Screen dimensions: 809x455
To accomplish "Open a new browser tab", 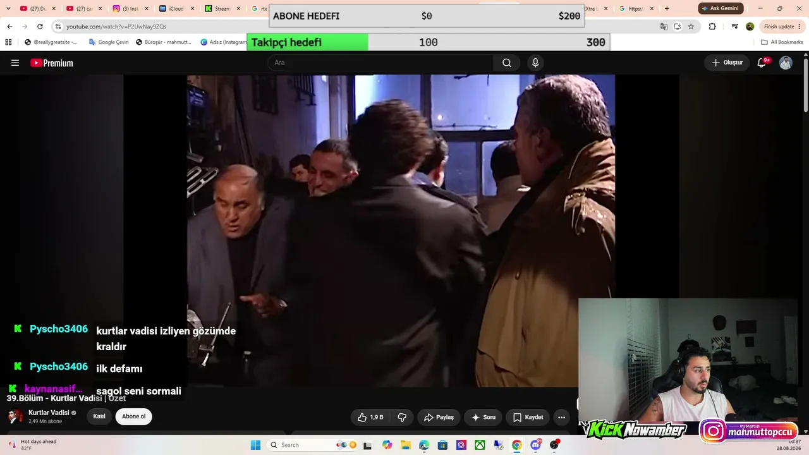I will pos(667,9).
